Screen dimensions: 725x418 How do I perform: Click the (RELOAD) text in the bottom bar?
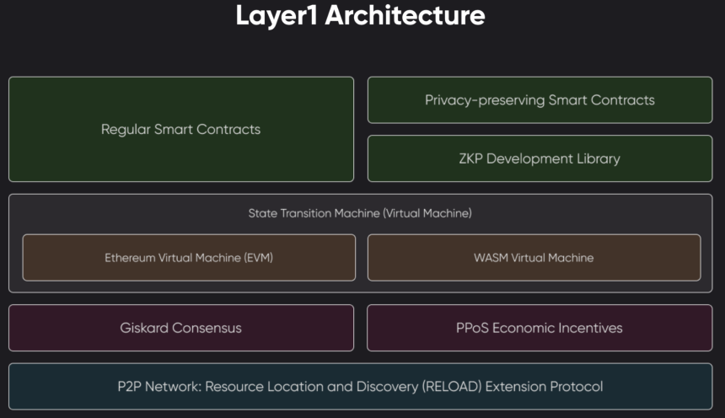tap(451, 387)
